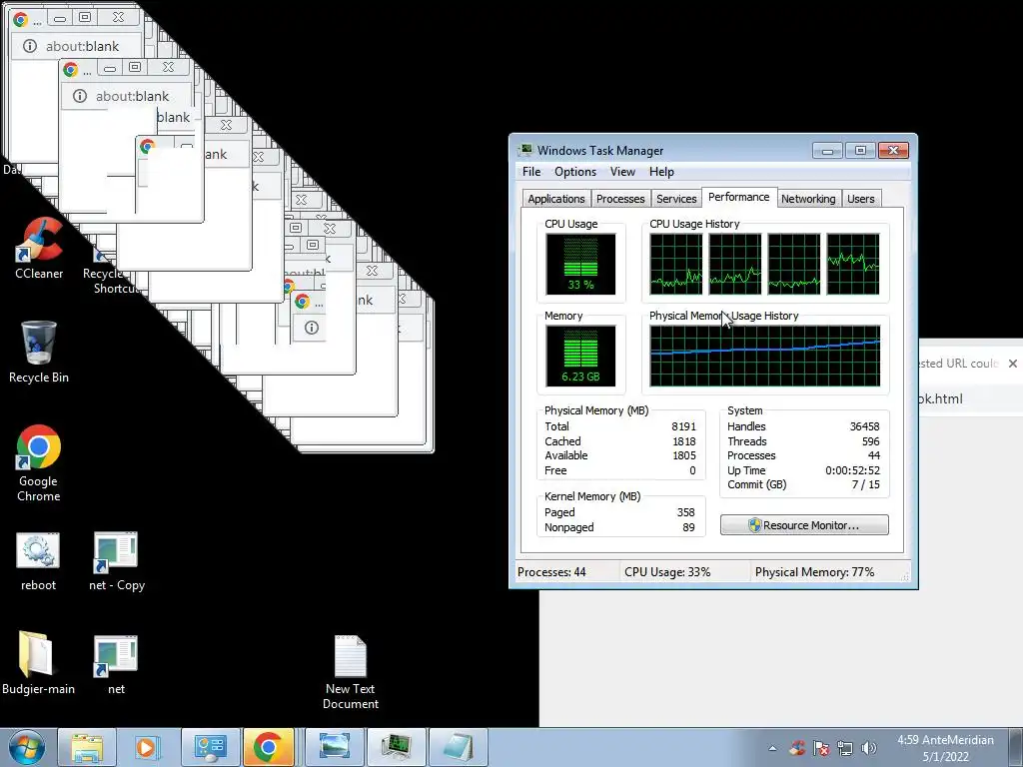
Task: Click the info icon beside topmost about:blank
Action: pyautogui.click(x=29, y=46)
